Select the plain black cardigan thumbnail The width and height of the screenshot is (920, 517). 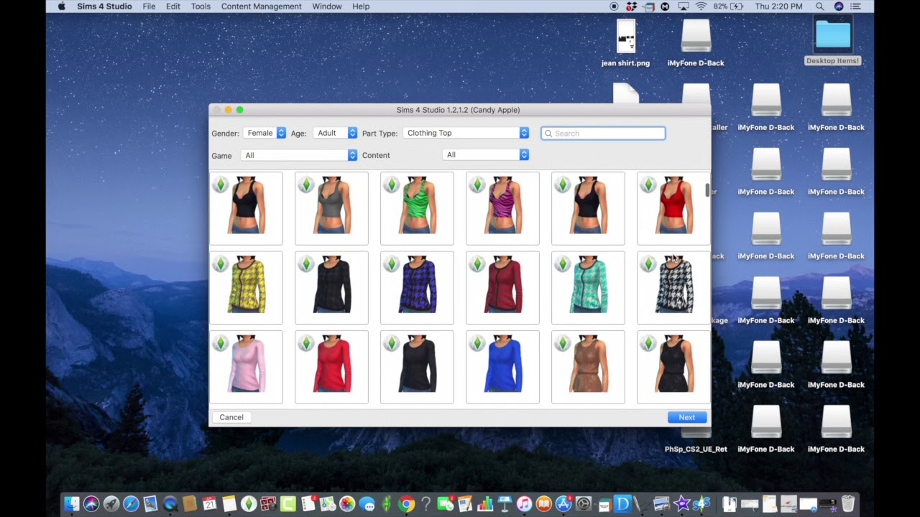coord(331,288)
